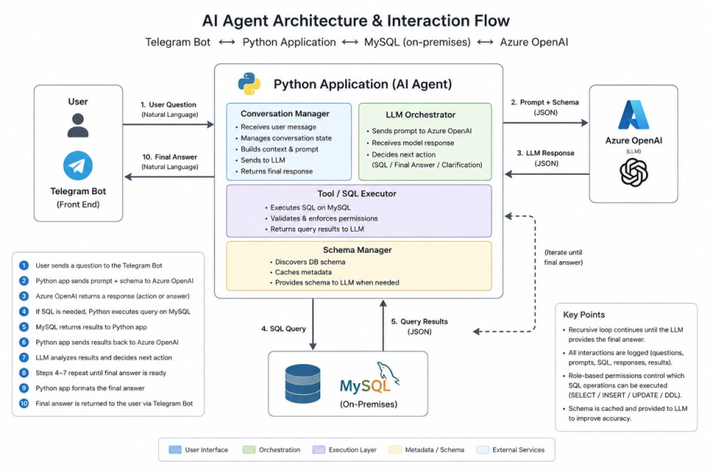Click 'Validates & enforces permissions' bullet

pos(324,219)
